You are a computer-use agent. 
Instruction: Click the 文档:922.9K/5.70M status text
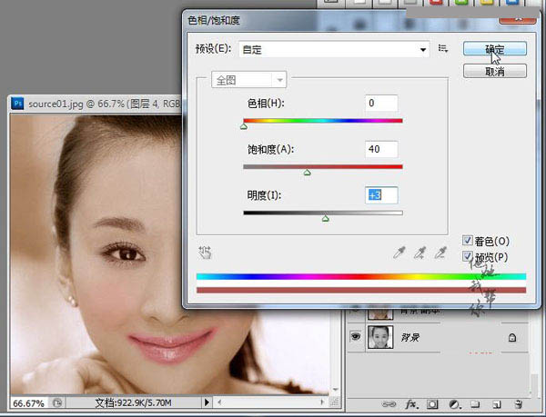tap(134, 402)
